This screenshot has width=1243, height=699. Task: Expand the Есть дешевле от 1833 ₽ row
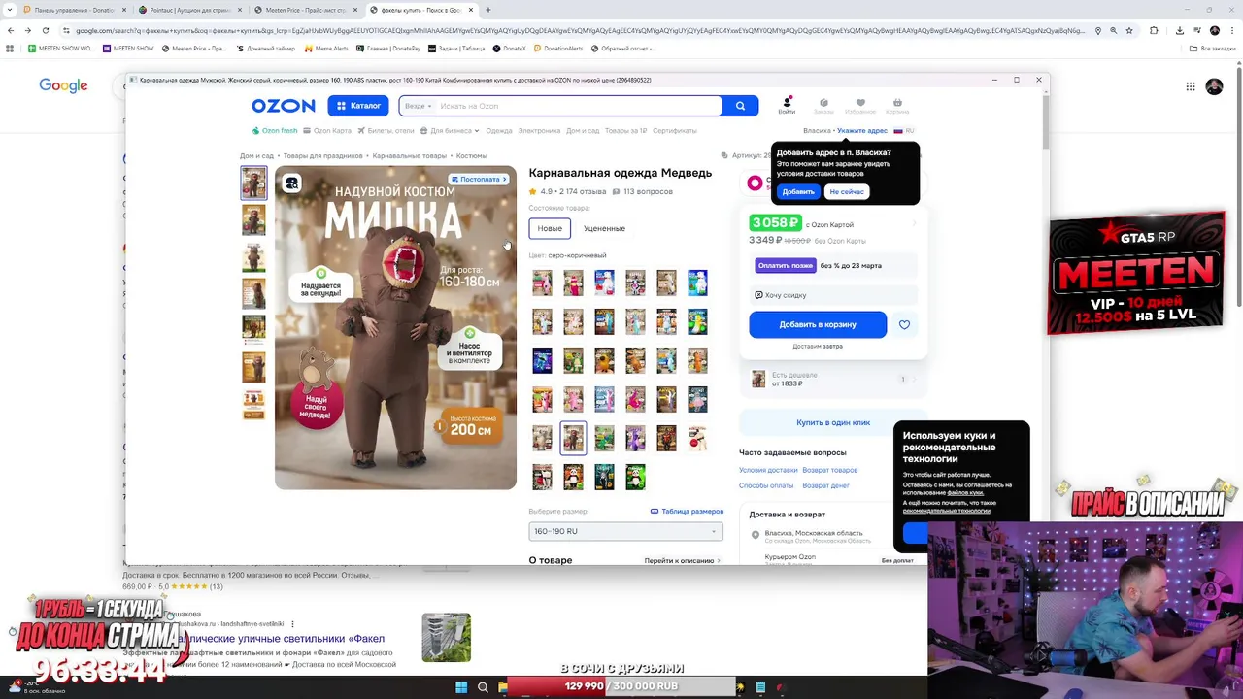(833, 380)
